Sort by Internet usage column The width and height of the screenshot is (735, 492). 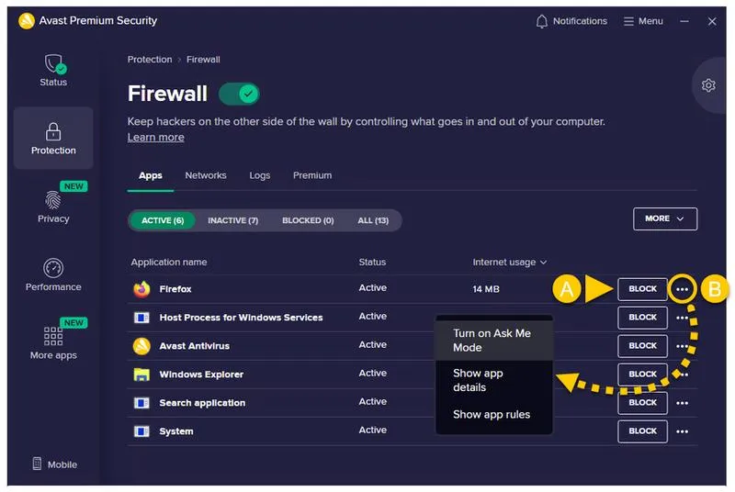coord(510,263)
